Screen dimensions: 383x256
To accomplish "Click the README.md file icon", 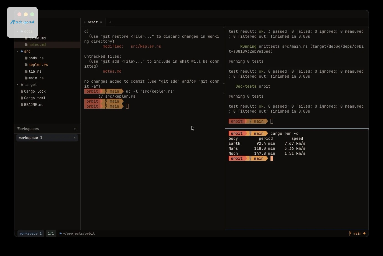I will click(22, 105).
